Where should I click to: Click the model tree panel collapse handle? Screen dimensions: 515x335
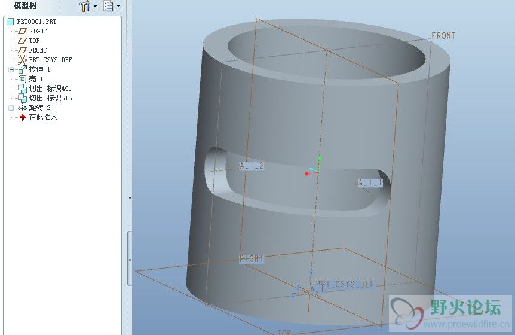[130, 197]
